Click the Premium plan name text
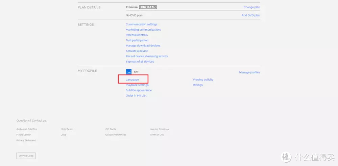Screen dimensions: 338x166 pos(131,7)
